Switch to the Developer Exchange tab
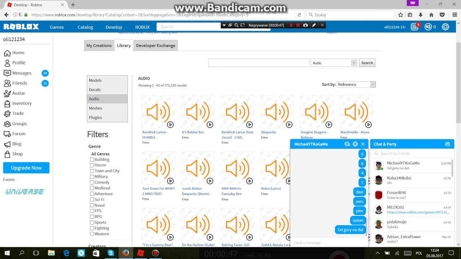This screenshot has width=461, height=259. [156, 46]
